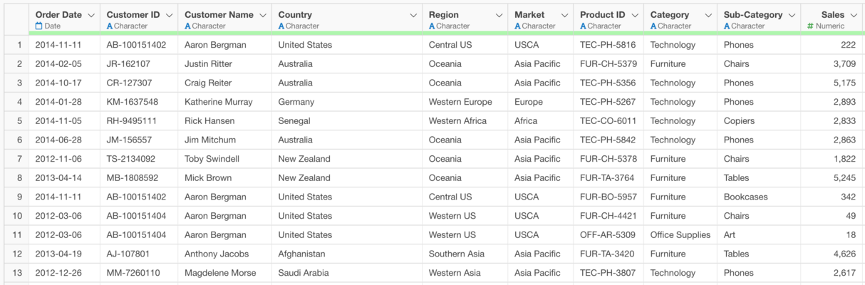Click the Date type calendar icon under Order Date
Image resolution: width=865 pixels, height=285 pixels.
coord(38,26)
